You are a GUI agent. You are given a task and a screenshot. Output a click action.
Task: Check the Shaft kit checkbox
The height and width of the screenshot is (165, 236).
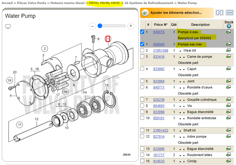point(142,130)
